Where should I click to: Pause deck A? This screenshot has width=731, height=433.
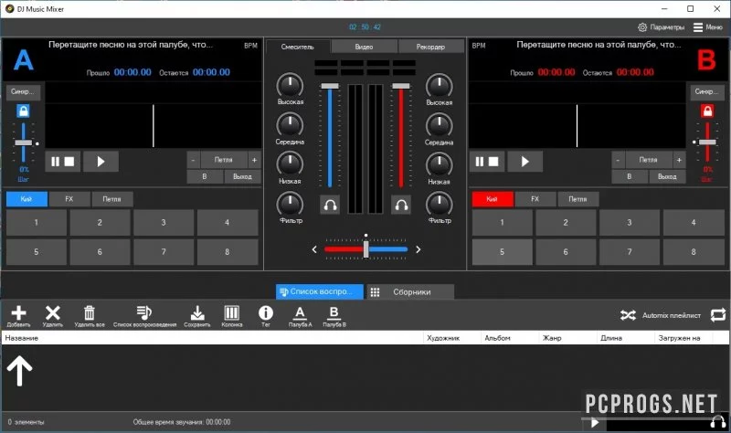click(x=55, y=162)
